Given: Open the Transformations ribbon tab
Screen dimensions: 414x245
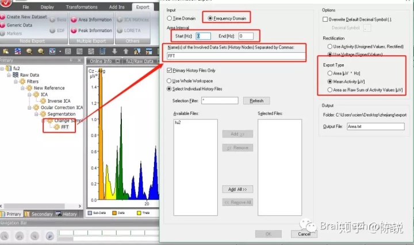Looking at the screenshot, I should pos(82,7).
